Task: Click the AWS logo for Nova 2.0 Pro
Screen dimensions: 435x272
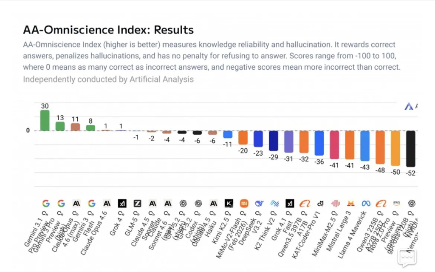Action: point(396,203)
